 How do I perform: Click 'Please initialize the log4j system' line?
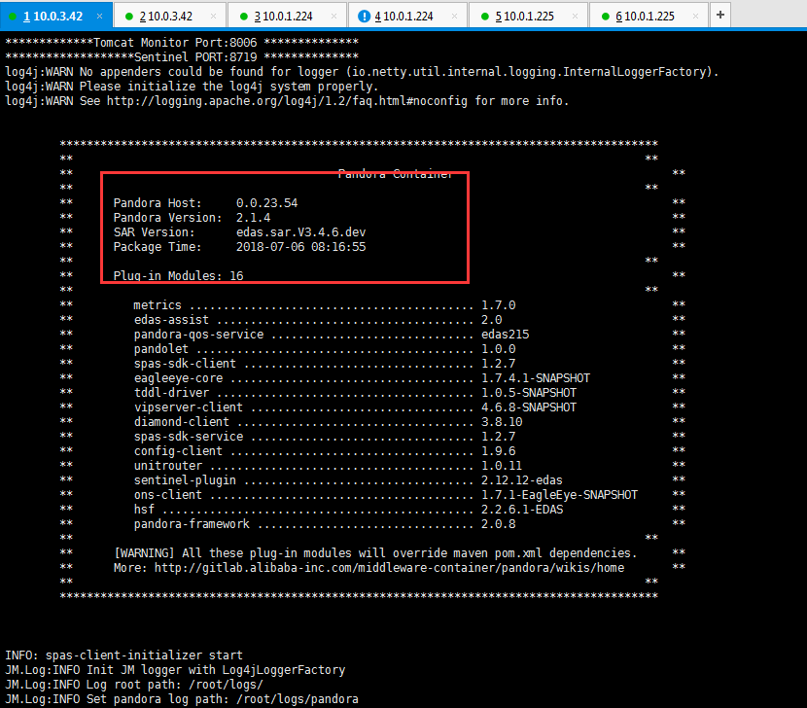(x=192, y=86)
